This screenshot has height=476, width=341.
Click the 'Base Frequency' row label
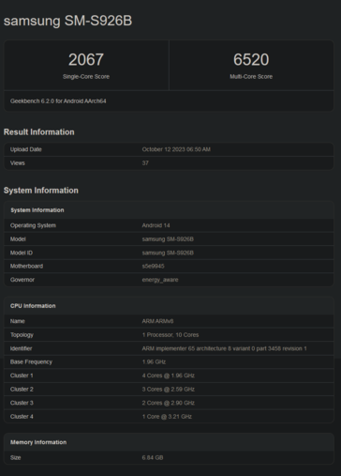click(x=31, y=362)
